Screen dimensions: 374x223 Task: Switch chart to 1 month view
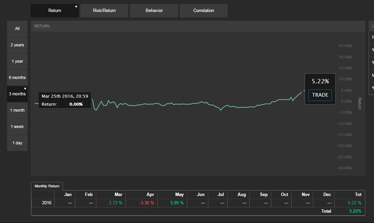(17, 110)
